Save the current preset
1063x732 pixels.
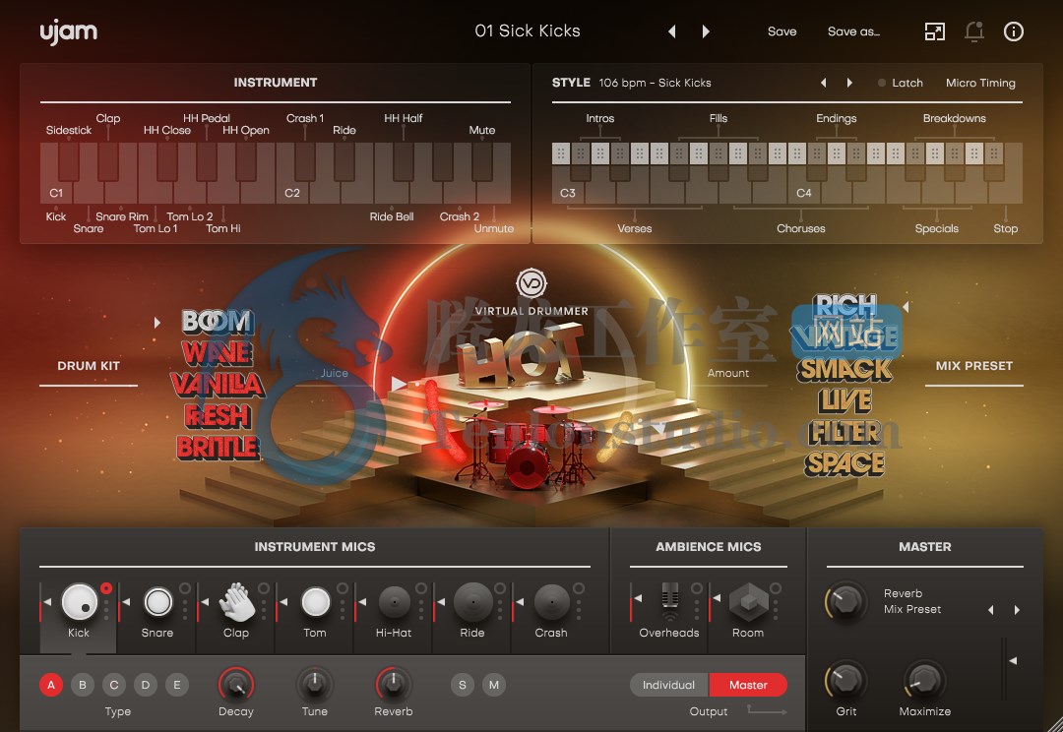[782, 31]
